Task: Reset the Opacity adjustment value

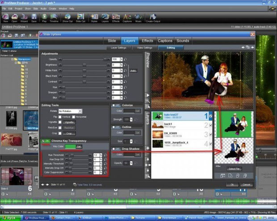Action: 125,59
